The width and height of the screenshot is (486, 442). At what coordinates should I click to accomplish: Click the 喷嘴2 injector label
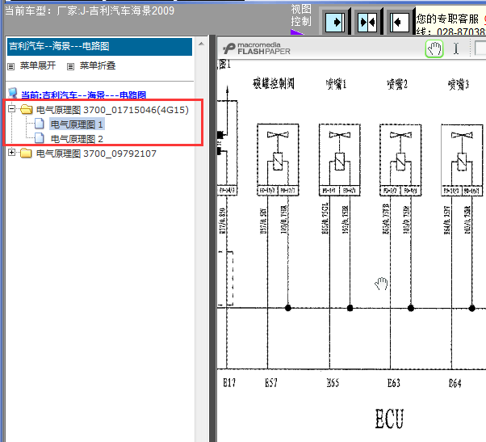(397, 84)
